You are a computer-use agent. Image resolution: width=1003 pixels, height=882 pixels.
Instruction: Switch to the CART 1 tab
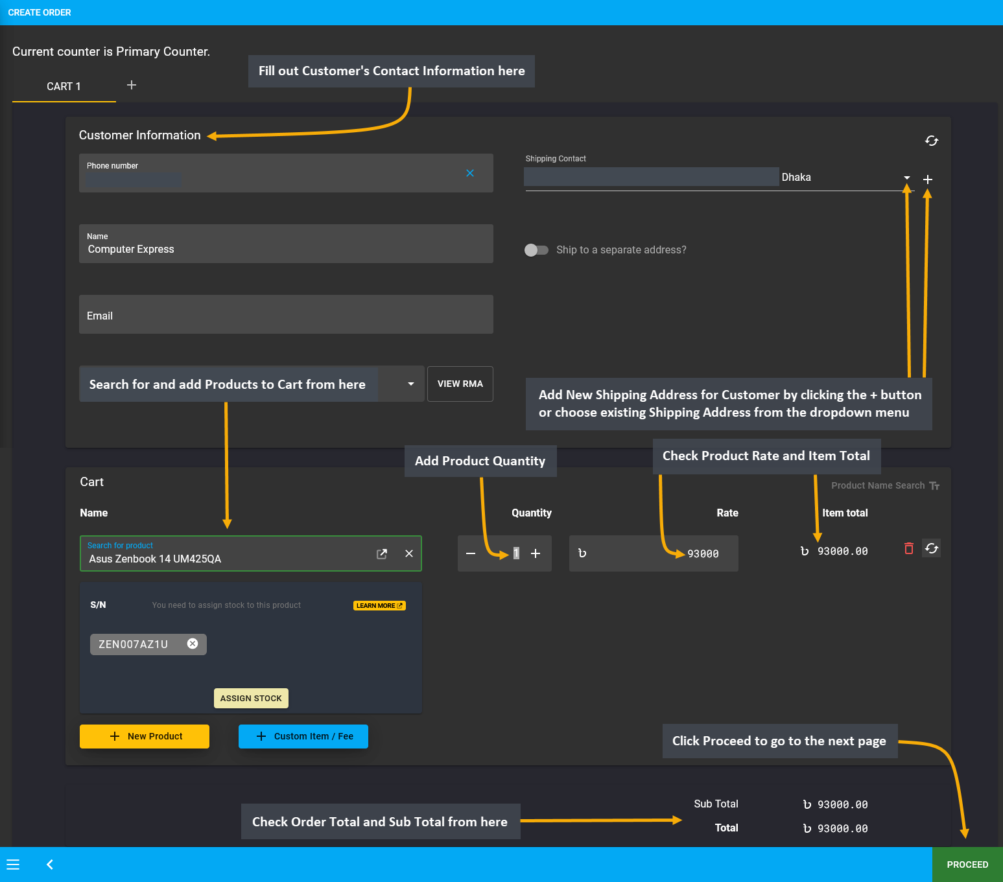tap(64, 86)
